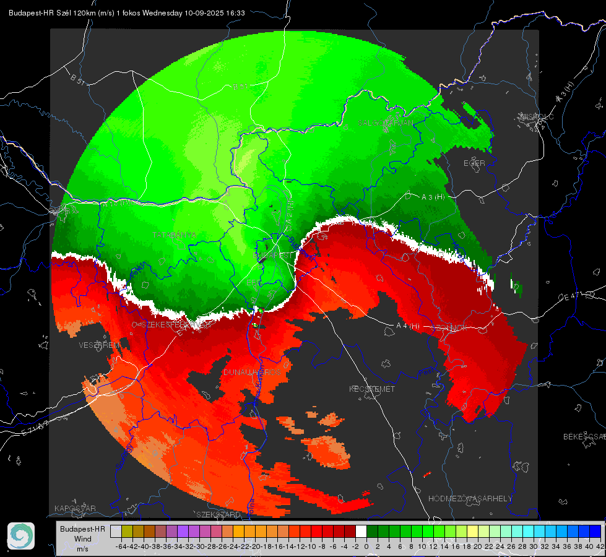Viewport: 606px width, 557px height.
Task: Select the white zero-velocity legend swatch
Action: [x=361, y=532]
